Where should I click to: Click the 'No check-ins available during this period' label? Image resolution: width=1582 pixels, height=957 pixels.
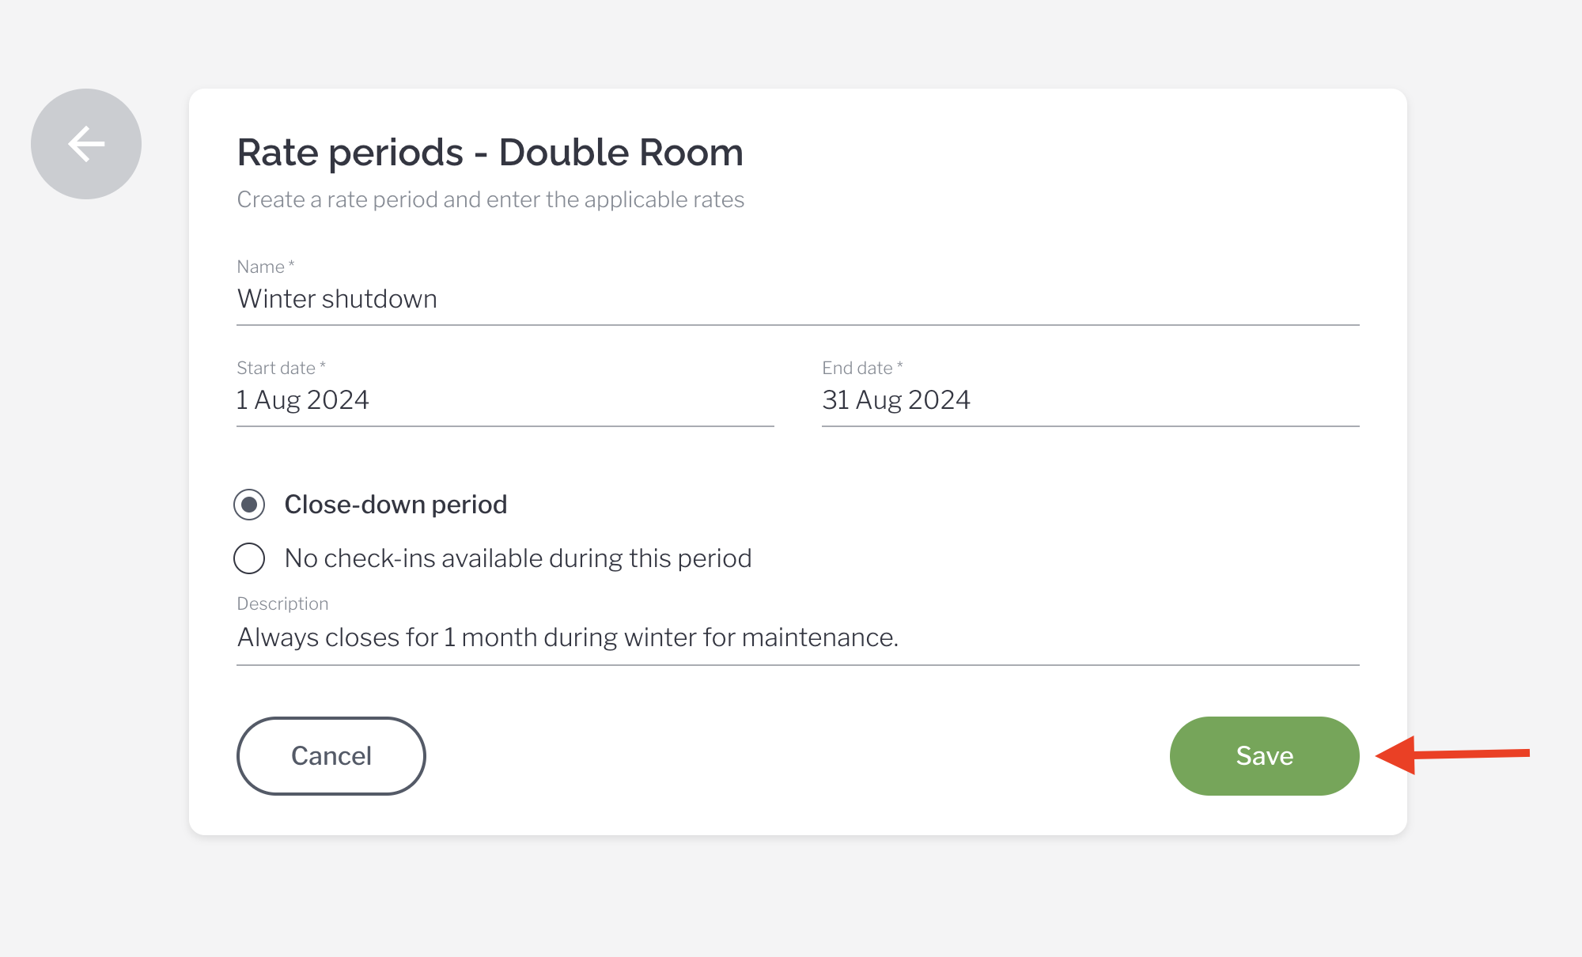(517, 558)
